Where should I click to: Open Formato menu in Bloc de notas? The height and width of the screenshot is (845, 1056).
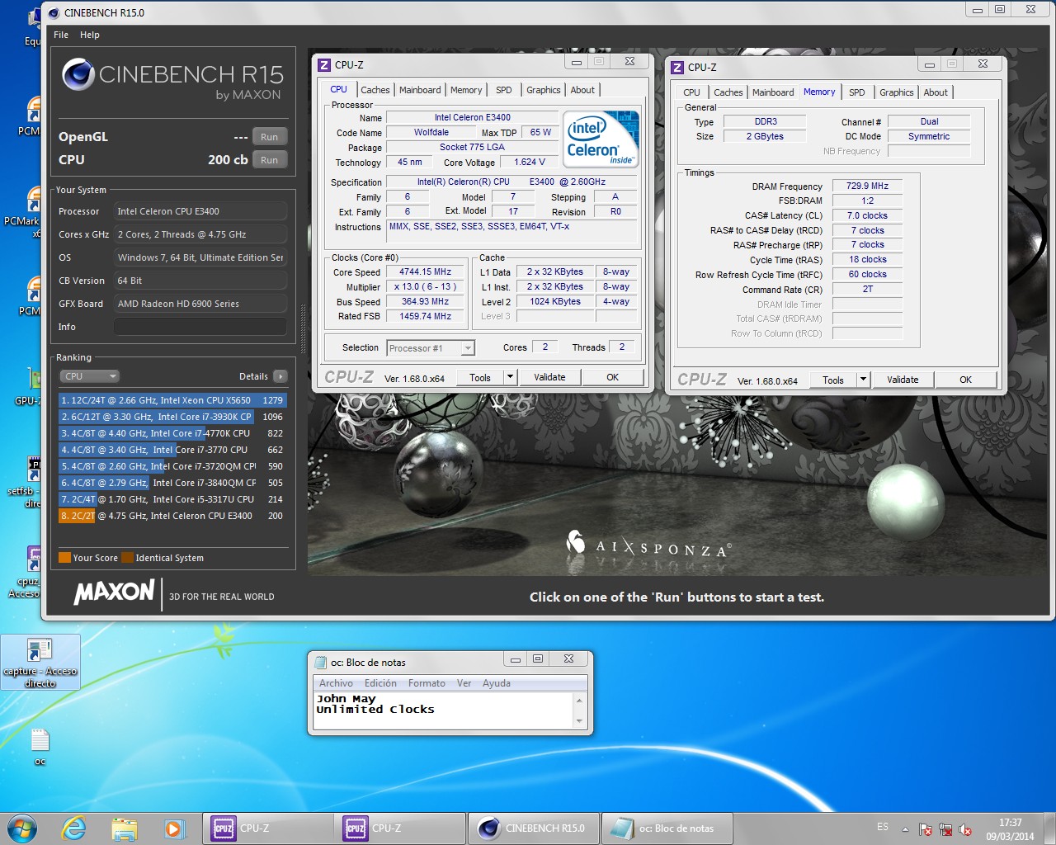pos(427,683)
